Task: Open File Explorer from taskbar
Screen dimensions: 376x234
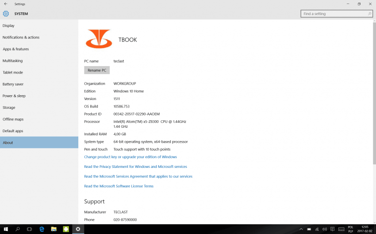Action: point(54,229)
